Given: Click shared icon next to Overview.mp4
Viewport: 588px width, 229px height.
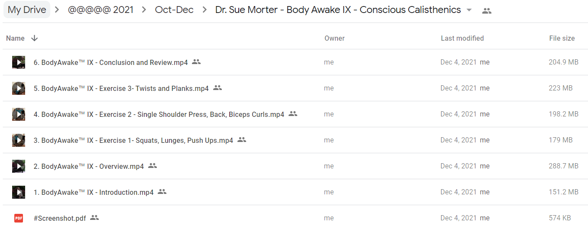Looking at the screenshot, I should point(153,166).
